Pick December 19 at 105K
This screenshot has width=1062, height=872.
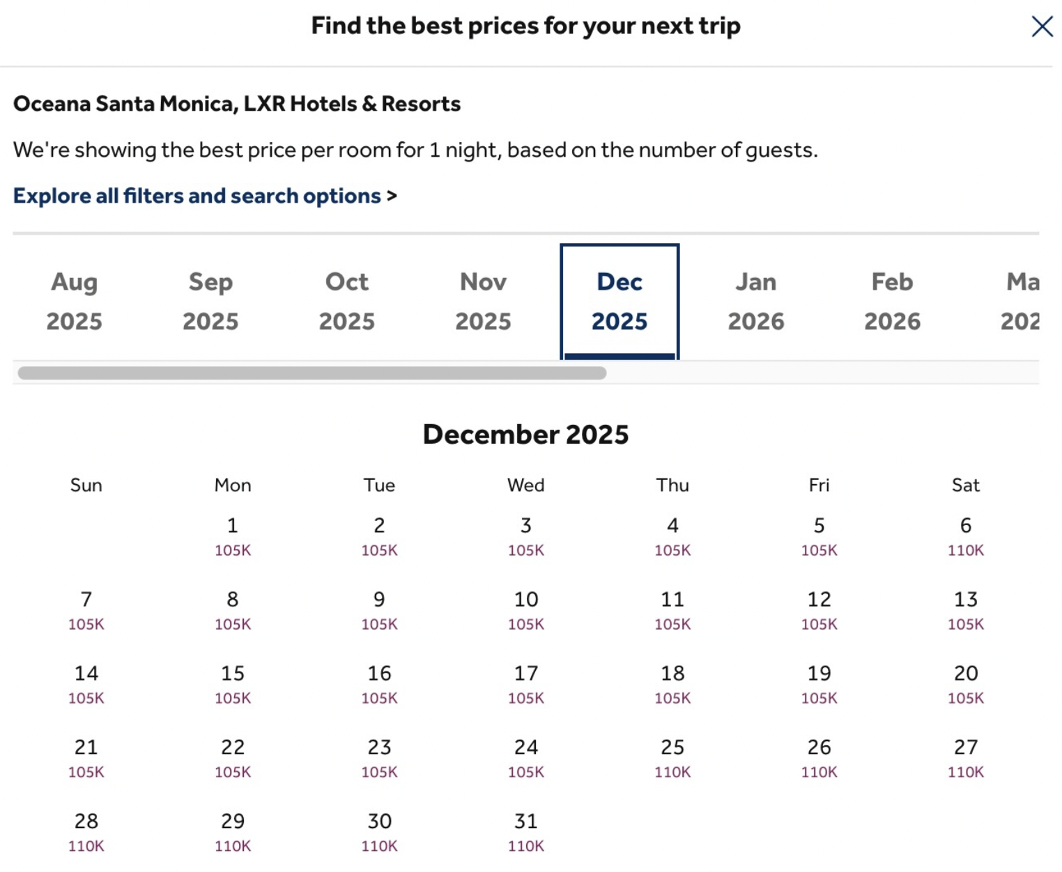[x=819, y=684]
